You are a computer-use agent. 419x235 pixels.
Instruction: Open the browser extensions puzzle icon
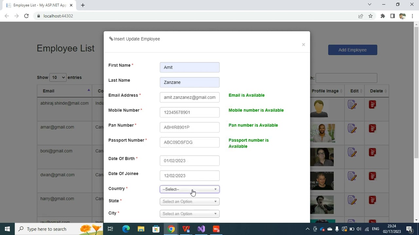coord(383,16)
